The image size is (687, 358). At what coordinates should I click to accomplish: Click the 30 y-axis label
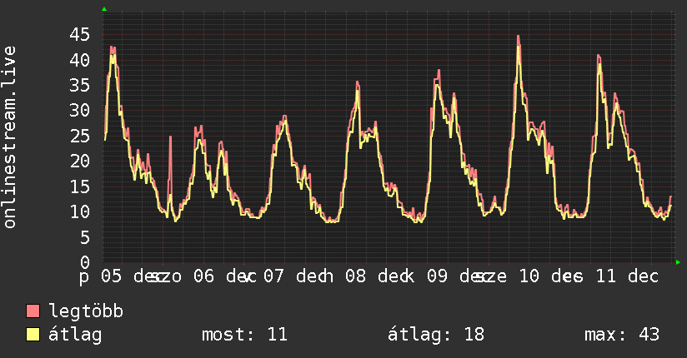[79, 110]
